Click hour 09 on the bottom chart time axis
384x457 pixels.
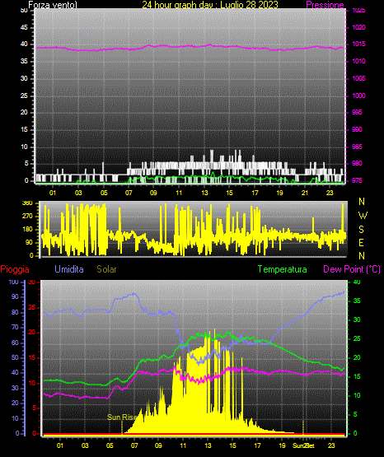tap(158, 445)
